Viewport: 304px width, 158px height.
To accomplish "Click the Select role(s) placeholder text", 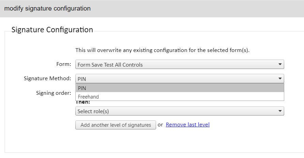I will tap(93, 111).
